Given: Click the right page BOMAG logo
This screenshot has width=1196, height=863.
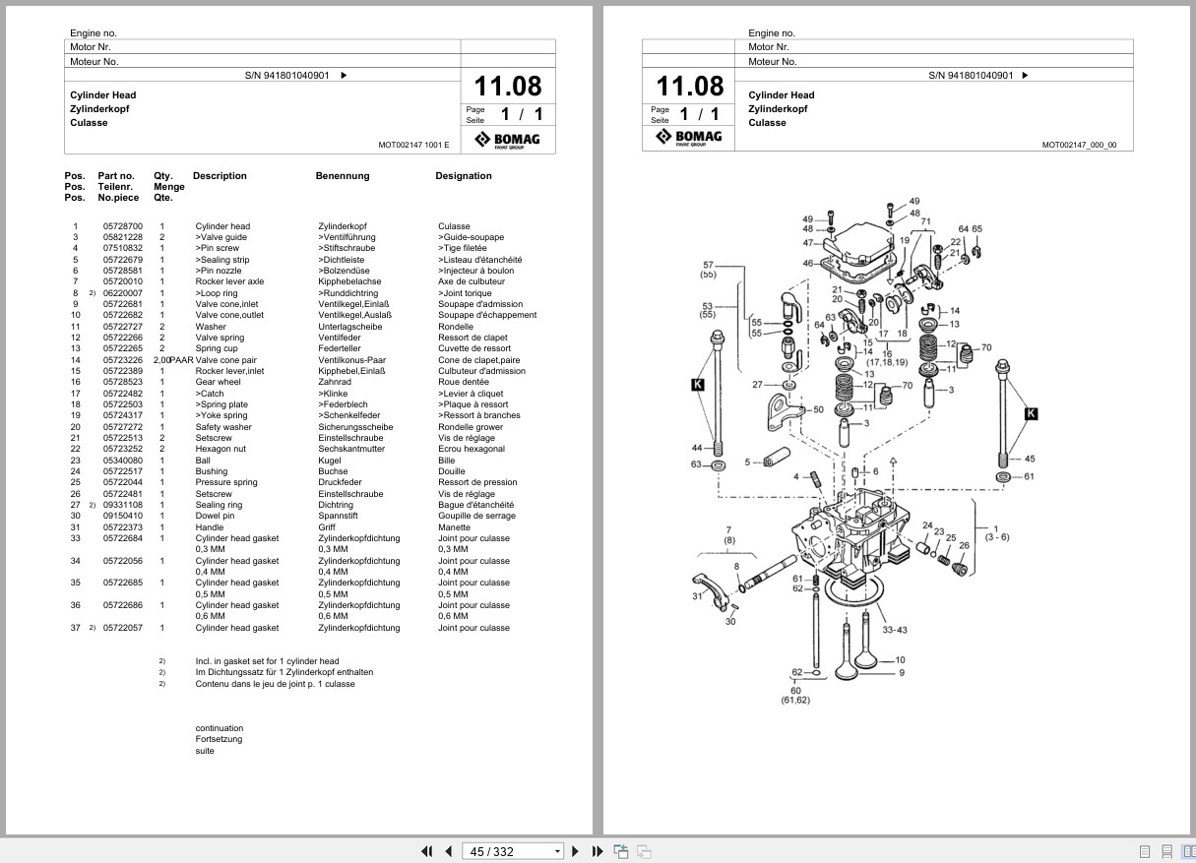Looking at the screenshot, I should click(689, 137).
